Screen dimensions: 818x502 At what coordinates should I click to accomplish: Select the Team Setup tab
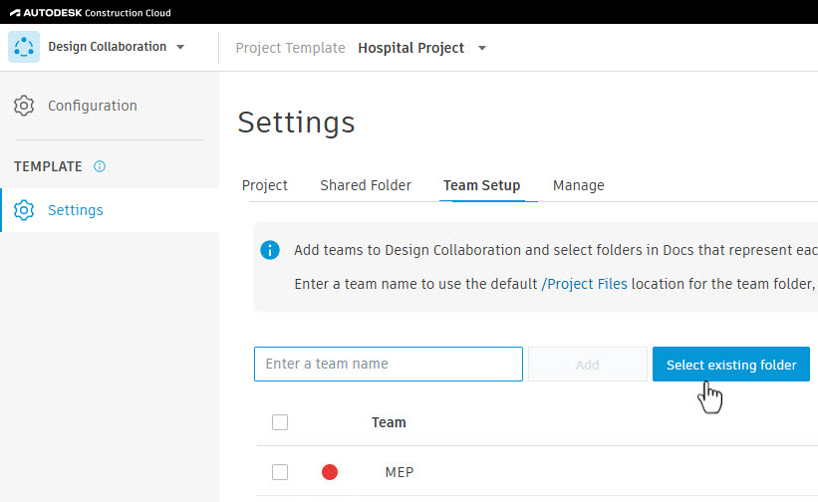point(481,185)
